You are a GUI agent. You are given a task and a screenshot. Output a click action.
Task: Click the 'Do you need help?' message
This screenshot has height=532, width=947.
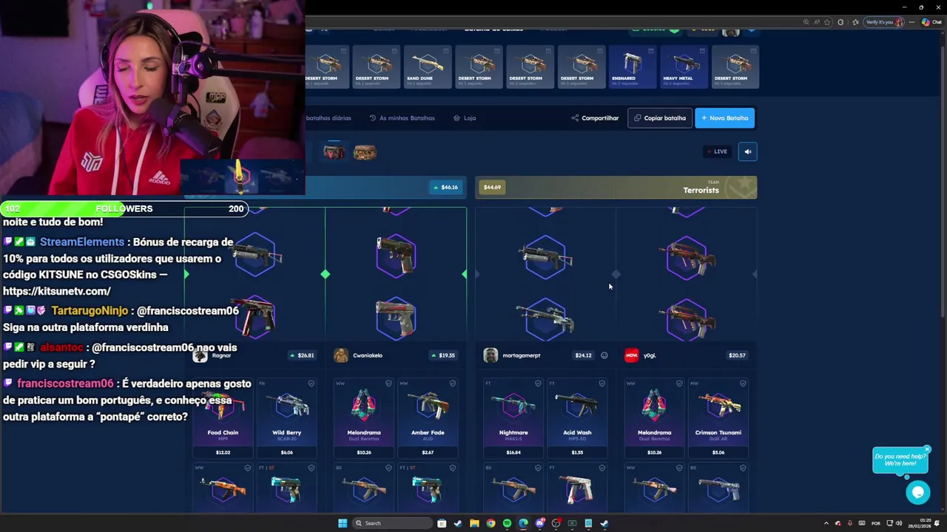click(x=900, y=460)
